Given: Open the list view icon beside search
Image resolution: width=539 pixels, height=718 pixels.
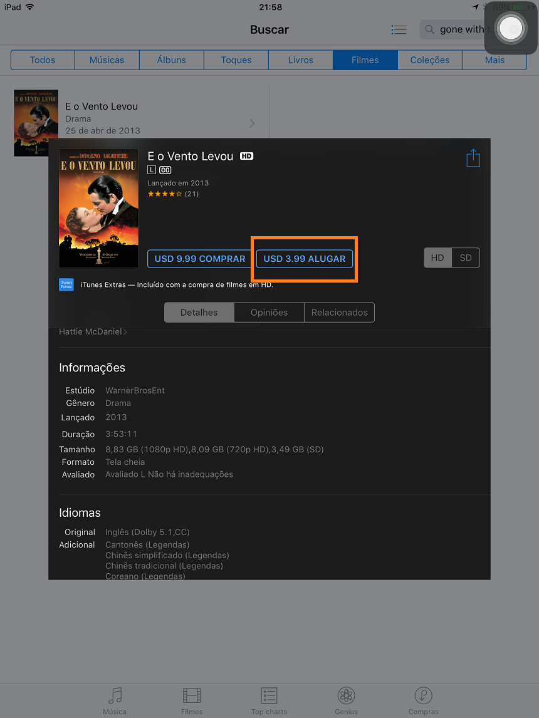Looking at the screenshot, I should click(399, 30).
